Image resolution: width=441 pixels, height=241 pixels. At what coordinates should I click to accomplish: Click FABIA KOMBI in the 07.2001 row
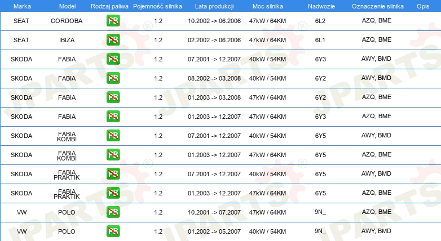coord(67,136)
